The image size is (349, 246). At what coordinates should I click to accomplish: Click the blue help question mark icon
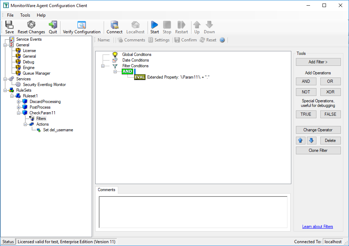click(x=222, y=40)
